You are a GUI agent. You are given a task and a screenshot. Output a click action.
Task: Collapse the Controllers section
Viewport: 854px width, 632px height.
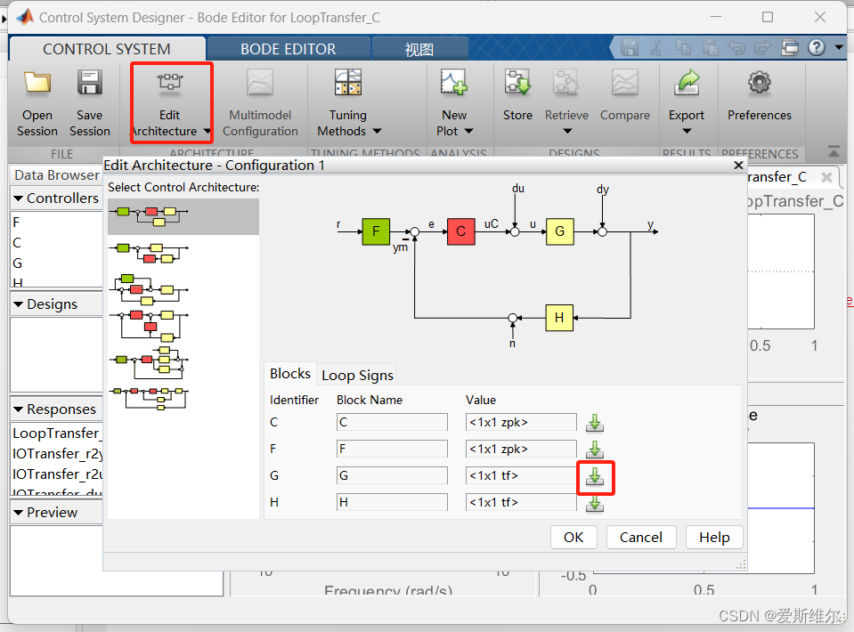click(18, 199)
